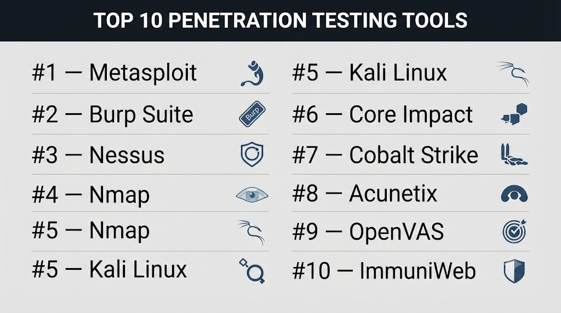The width and height of the screenshot is (561, 313).
Task: Select the Nessus shield icon
Action: pos(252,154)
